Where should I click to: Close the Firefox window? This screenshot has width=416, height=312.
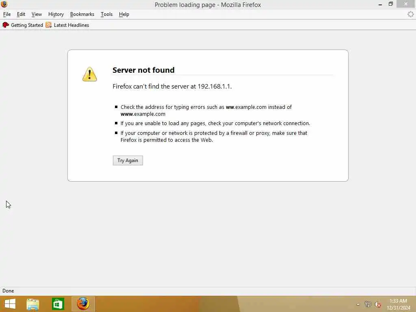[406, 4]
